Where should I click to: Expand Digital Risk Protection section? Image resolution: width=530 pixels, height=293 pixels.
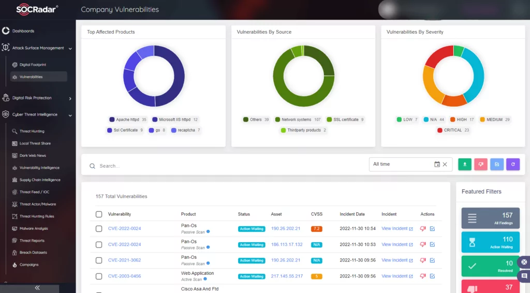[70, 98]
